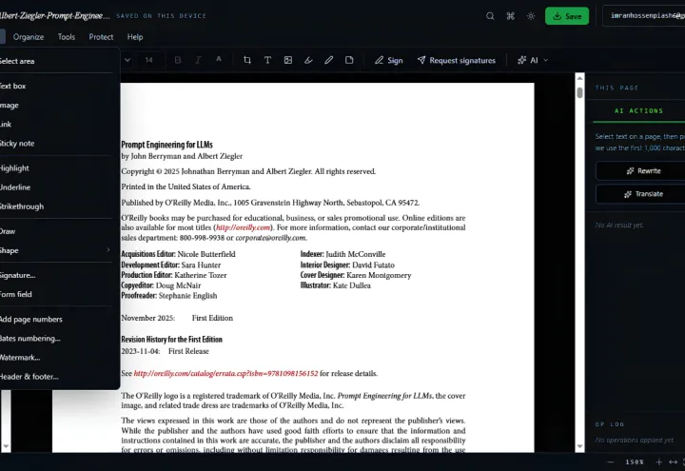Viewport: 685px width, 471px height.
Task: Open the Organize menu
Action: [x=29, y=37]
